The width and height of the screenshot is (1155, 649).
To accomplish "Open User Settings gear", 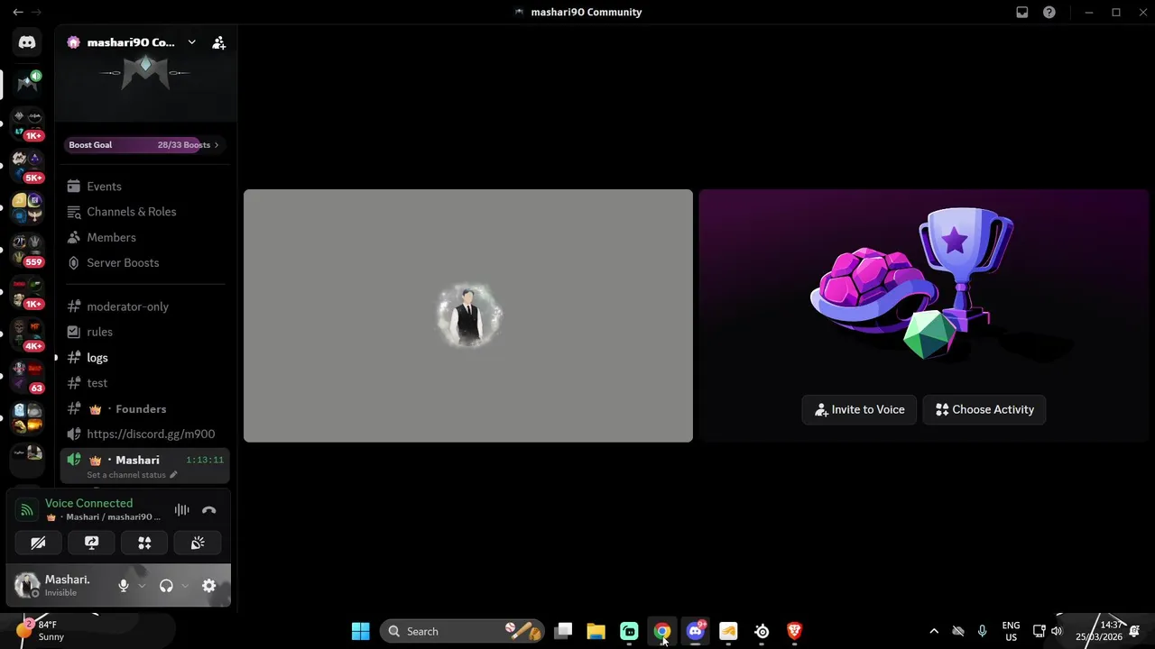I will pyautogui.click(x=208, y=586).
